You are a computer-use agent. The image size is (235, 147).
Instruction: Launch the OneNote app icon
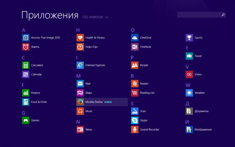[134, 47]
